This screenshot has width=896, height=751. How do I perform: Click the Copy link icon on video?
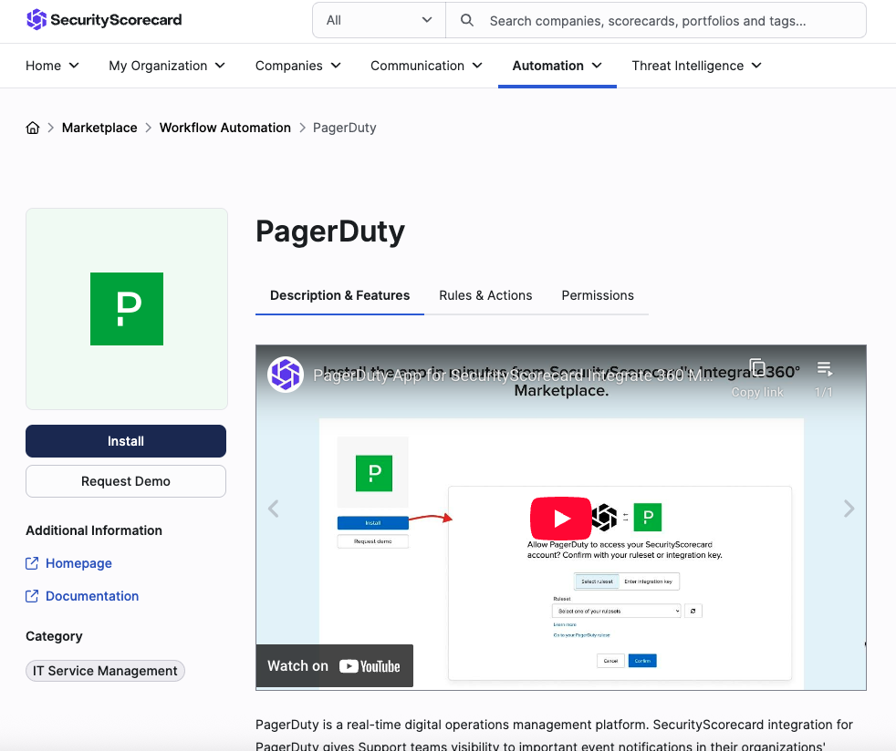tap(757, 367)
